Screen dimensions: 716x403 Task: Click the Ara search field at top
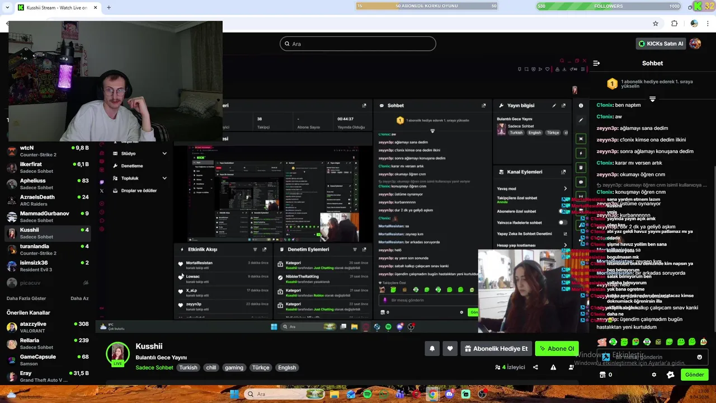tap(358, 44)
